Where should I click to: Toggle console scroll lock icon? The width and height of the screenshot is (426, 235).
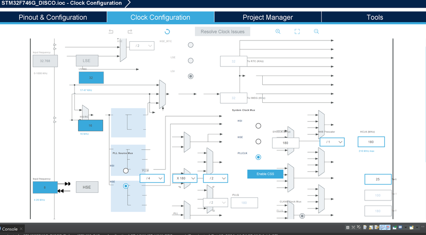[371, 227]
